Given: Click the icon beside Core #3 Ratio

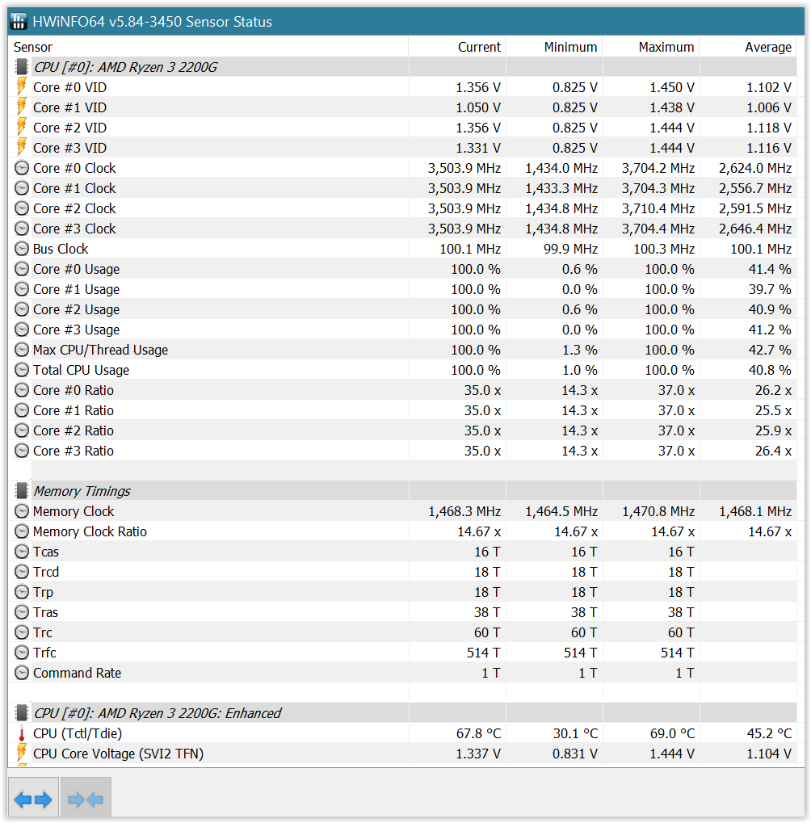Looking at the screenshot, I should coord(22,451).
